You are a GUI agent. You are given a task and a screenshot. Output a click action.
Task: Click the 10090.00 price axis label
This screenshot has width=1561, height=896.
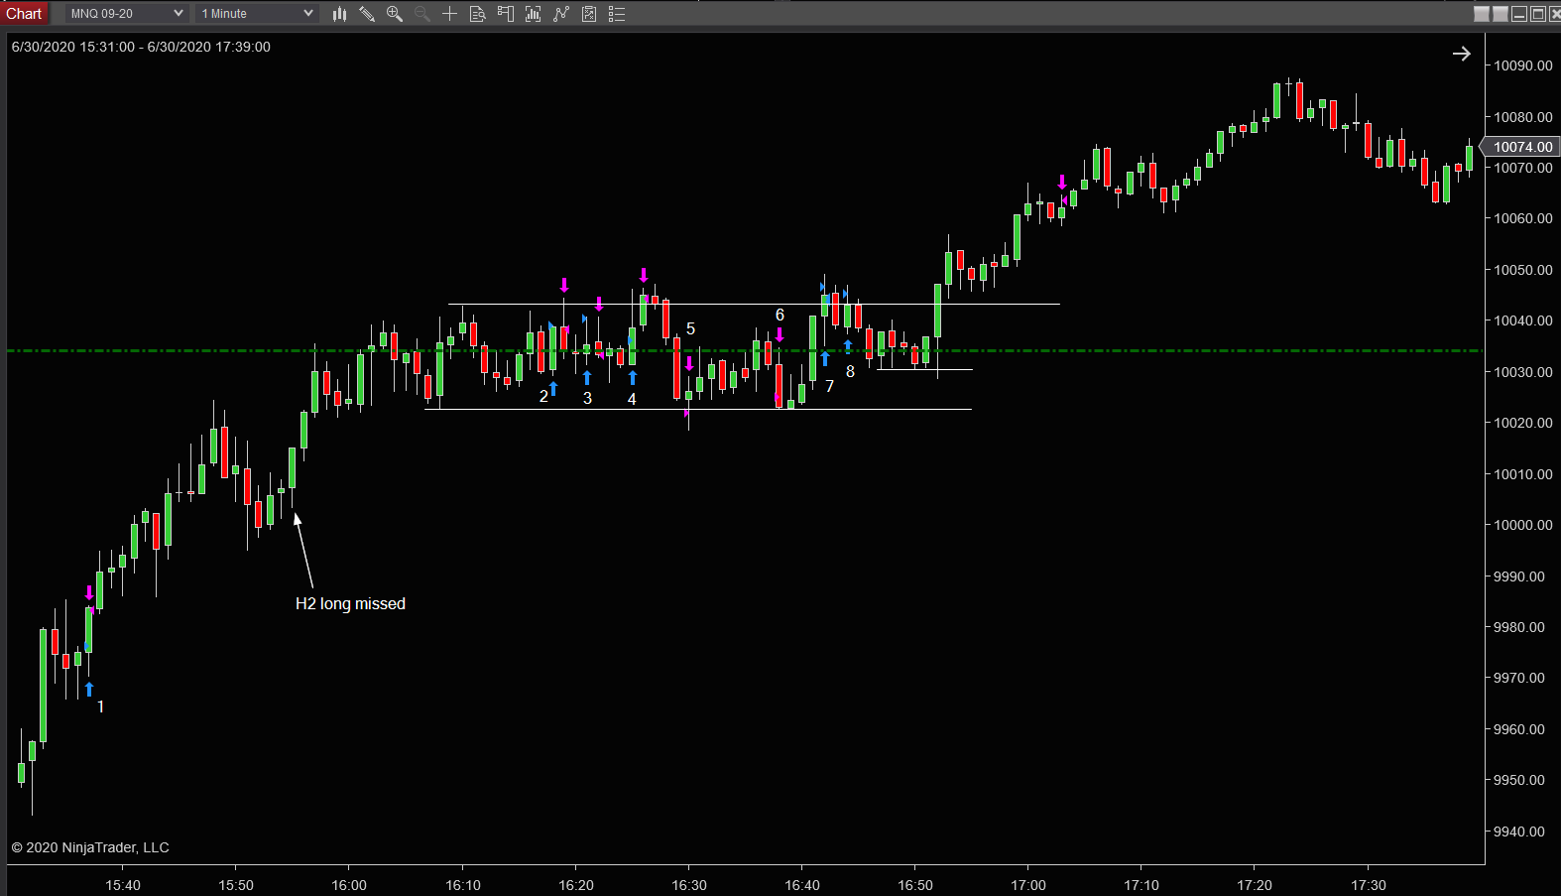coord(1523,65)
